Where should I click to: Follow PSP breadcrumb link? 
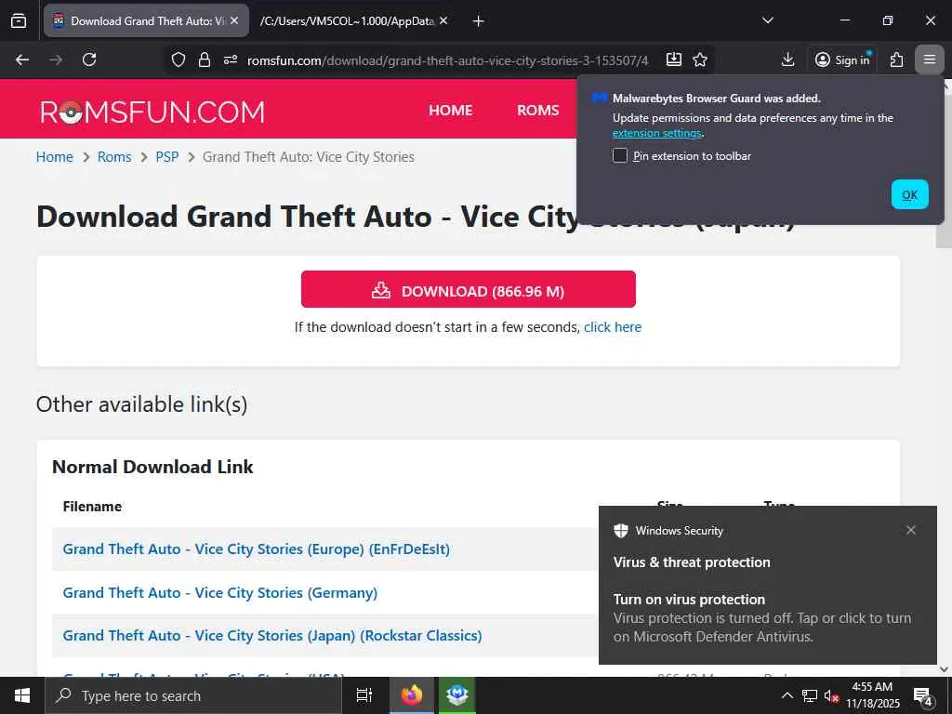[x=167, y=157]
